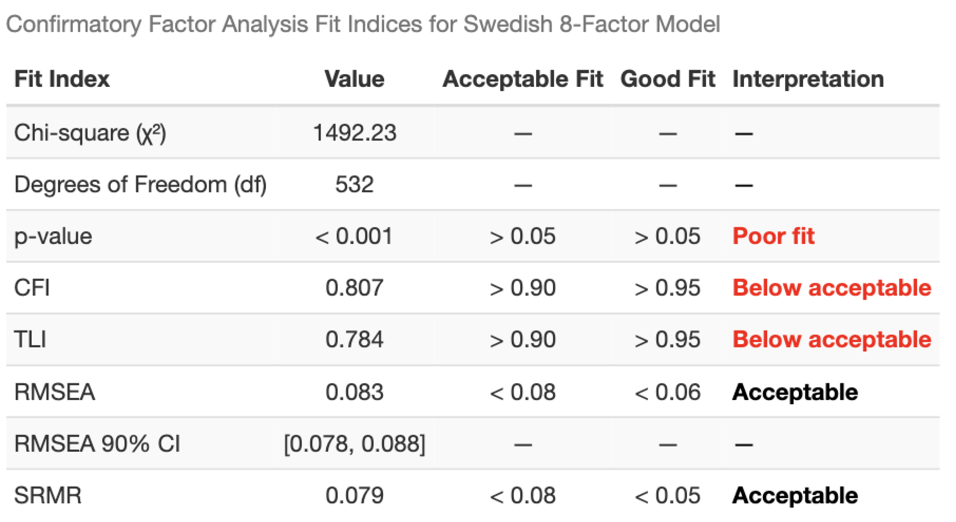The width and height of the screenshot is (956, 522).
Task: Select the "Value" column header
Action: (355, 79)
